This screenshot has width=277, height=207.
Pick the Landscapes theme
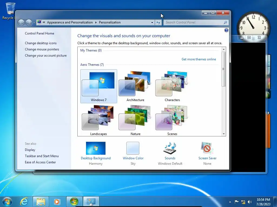point(98,120)
